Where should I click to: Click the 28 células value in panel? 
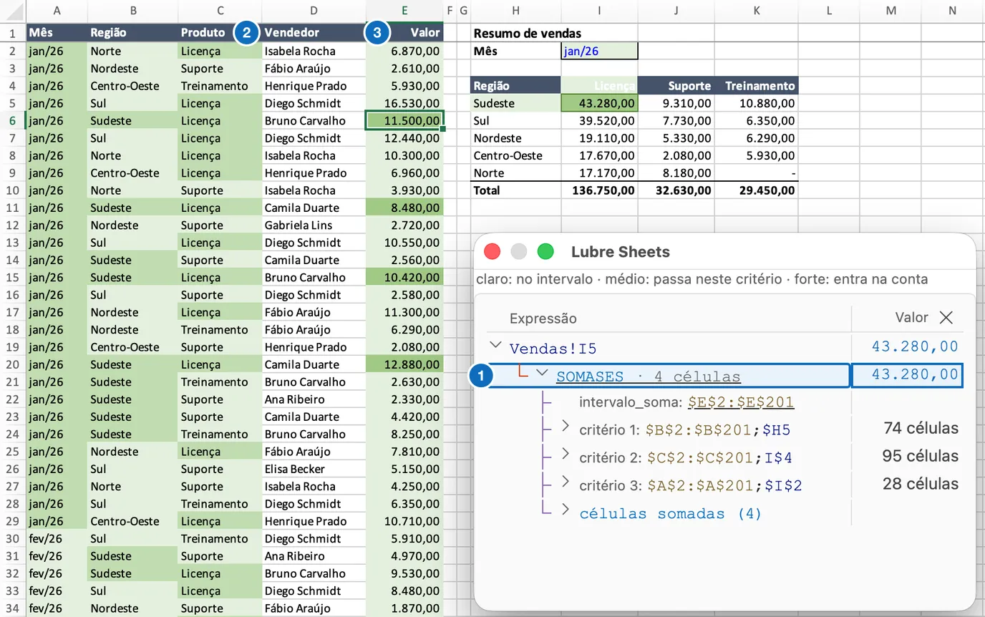click(920, 484)
